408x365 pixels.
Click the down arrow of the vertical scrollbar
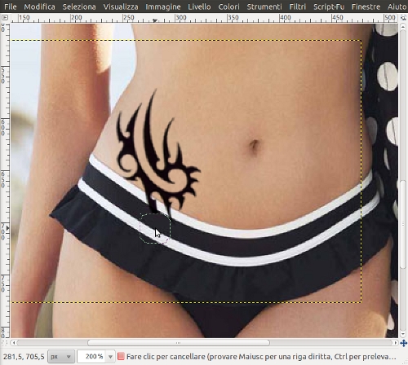click(403, 334)
